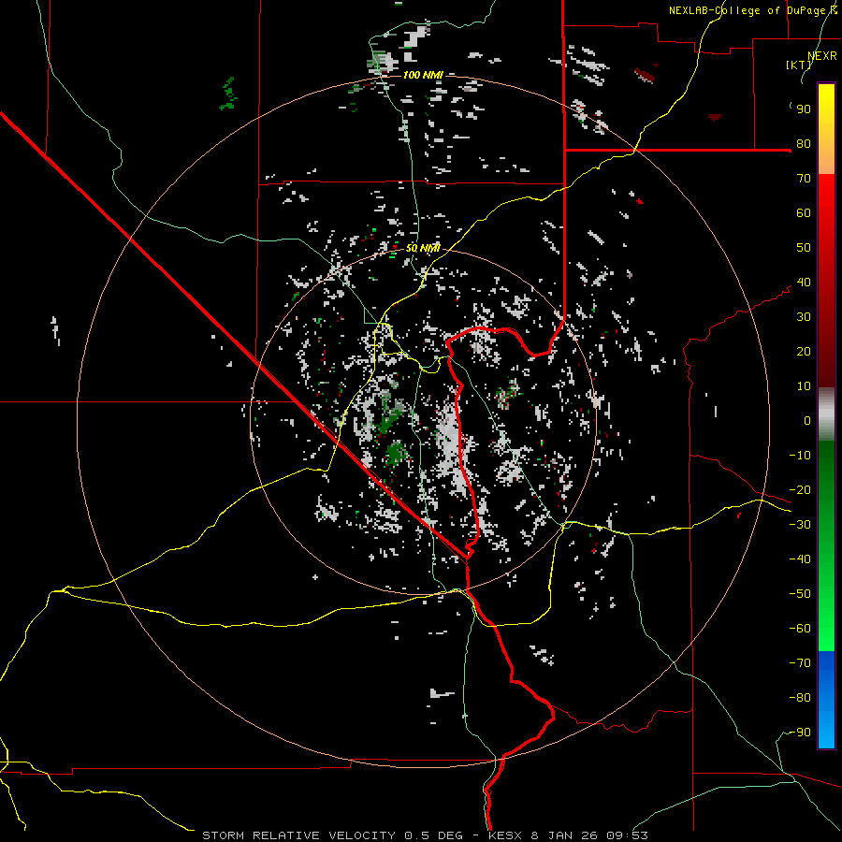The image size is (842, 842).
Task: Click the Storm Relative Velocity caption text
Action: [x=425, y=835]
